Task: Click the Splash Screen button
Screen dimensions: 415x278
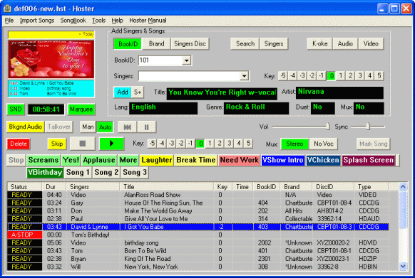Action: tap(369, 160)
